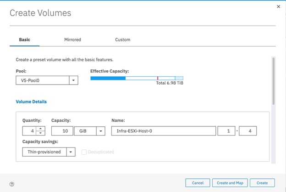Switch to the Mirrored tab

[x=72, y=40]
